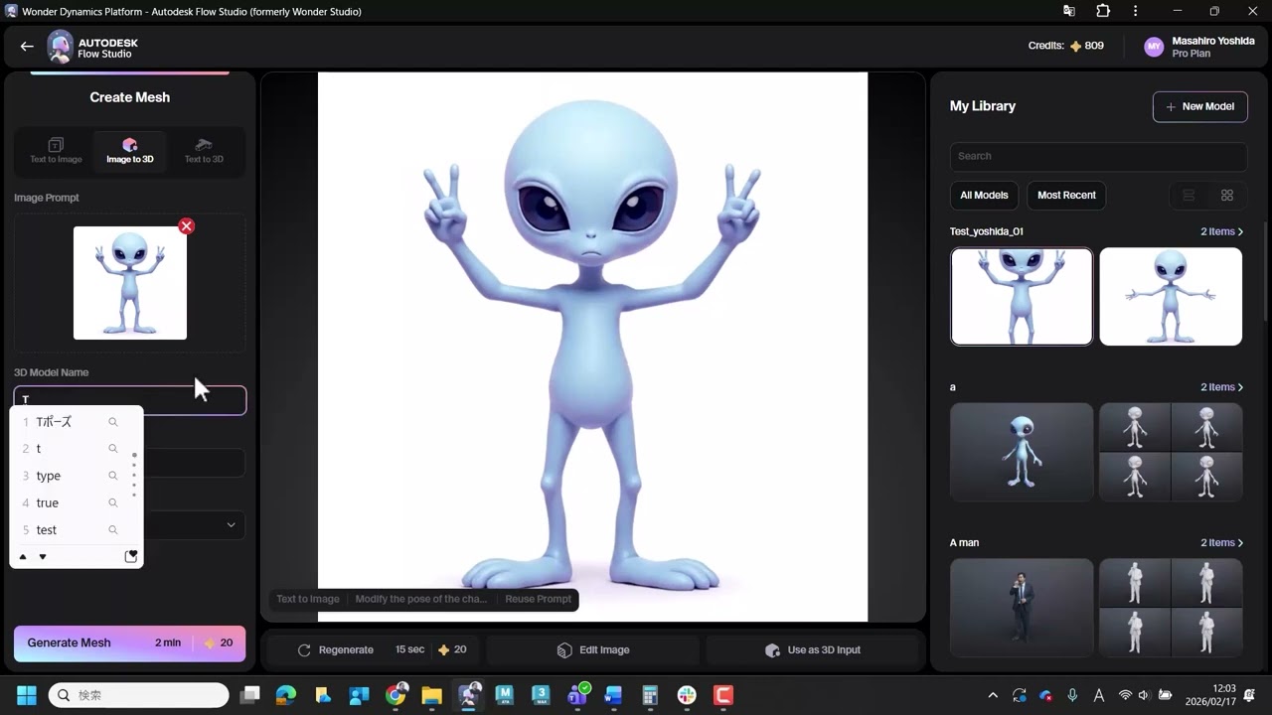
Task: Open the notifications bell in taskbar
Action: (x=1250, y=695)
